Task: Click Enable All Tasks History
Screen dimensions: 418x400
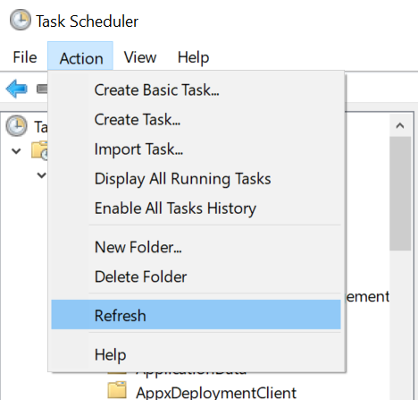Action: pyautogui.click(x=196, y=209)
